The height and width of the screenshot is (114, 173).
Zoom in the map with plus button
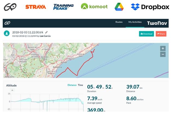click(x=163, y=48)
